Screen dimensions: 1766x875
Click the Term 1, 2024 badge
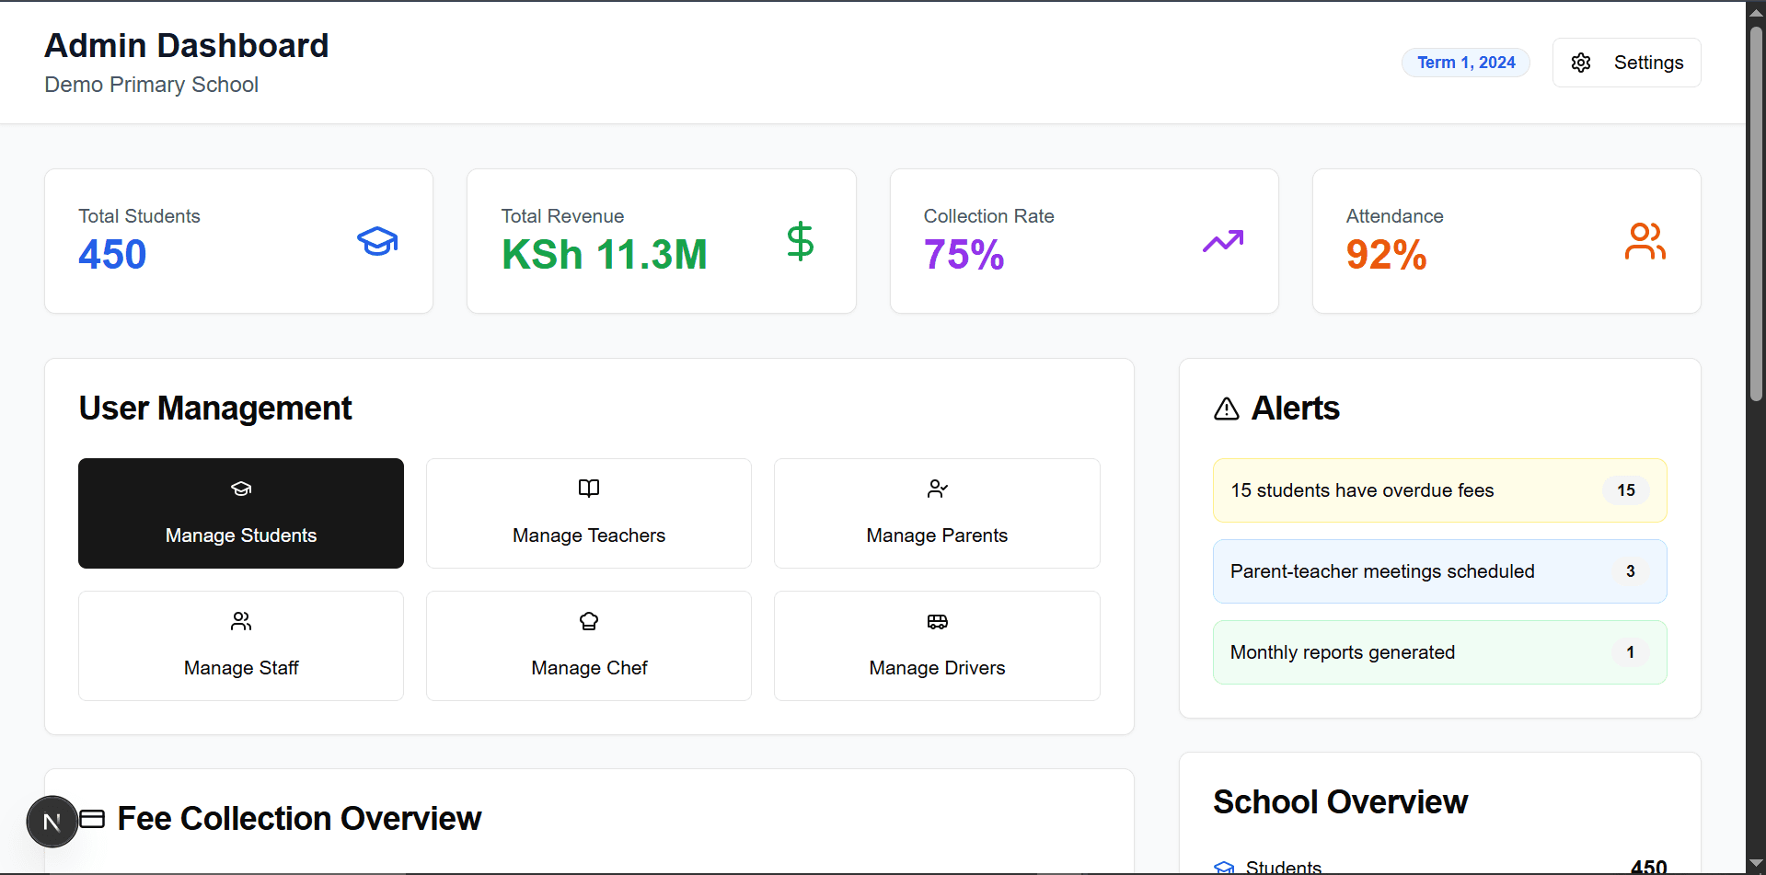(x=1465, y=62)
